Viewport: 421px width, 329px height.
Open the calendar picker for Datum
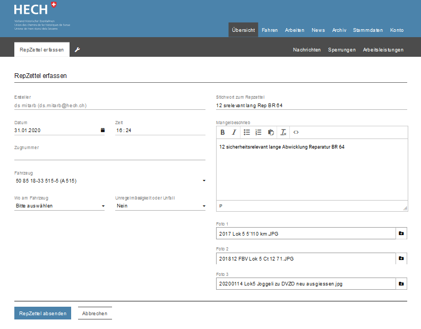pos(102,130)
